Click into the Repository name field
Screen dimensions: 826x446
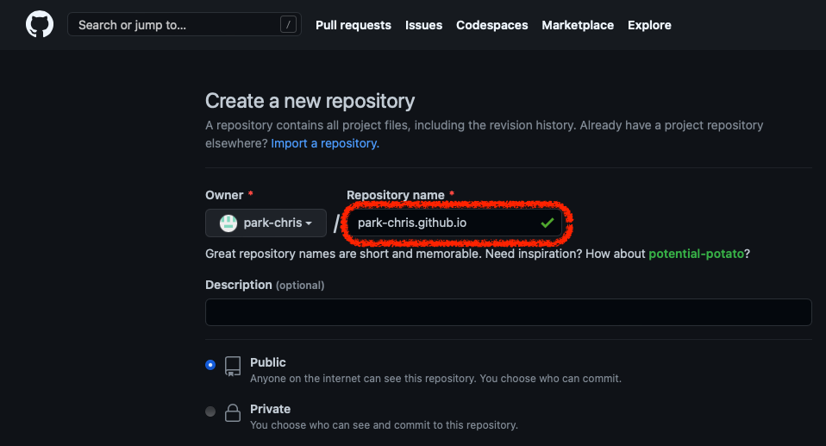tap(454, 223)
